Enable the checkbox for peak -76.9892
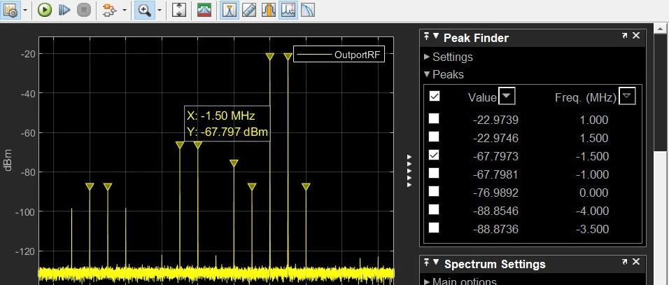Screen dimensions: 669x285 [x=434, y=192]
